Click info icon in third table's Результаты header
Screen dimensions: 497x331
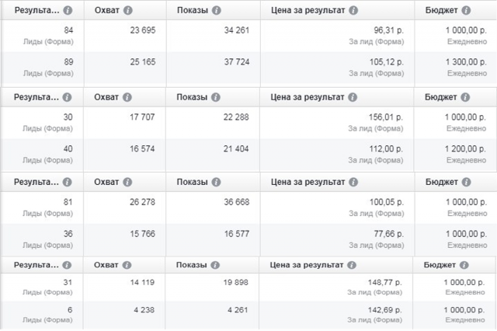[x=67, y=183]
